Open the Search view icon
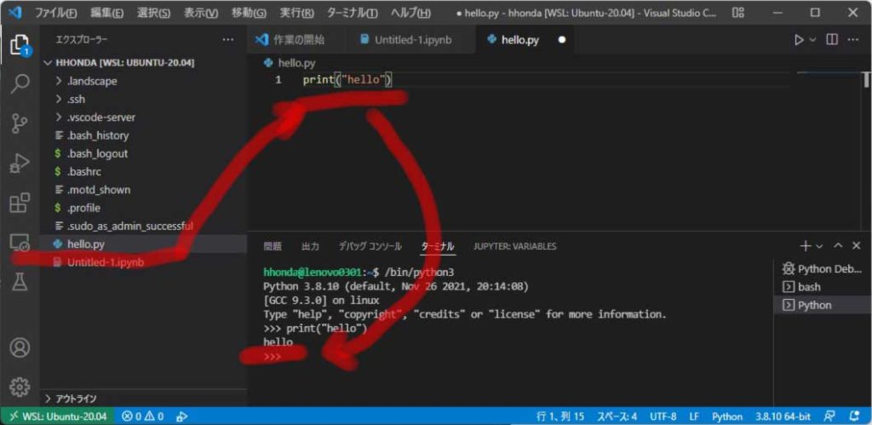872x425 pixels. click(19, 83)
